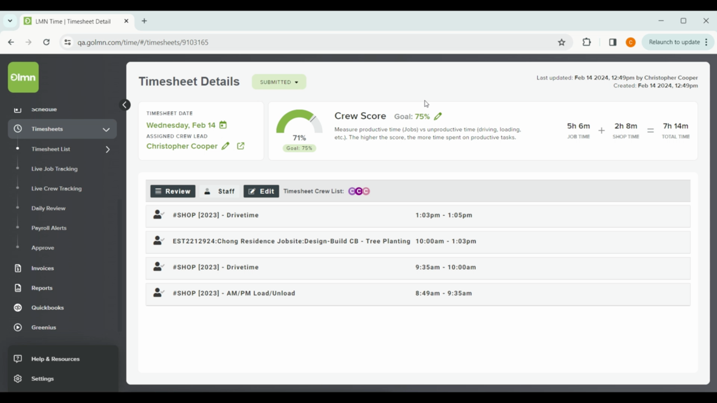
Task: Click Wednesday, Feb 14 date link
Action: click(181, 125)
